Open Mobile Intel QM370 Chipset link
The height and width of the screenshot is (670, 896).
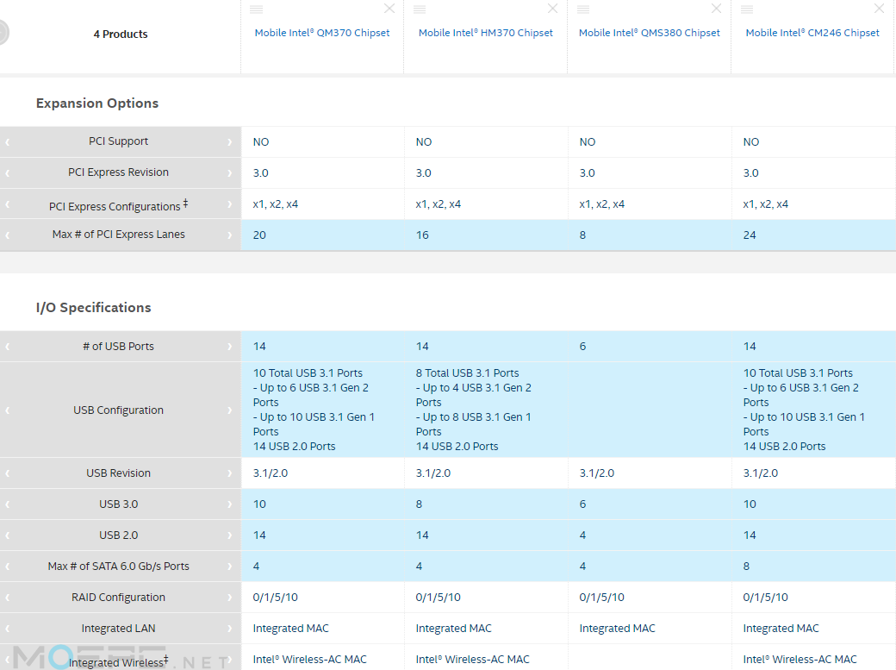(x=322, y=33)
